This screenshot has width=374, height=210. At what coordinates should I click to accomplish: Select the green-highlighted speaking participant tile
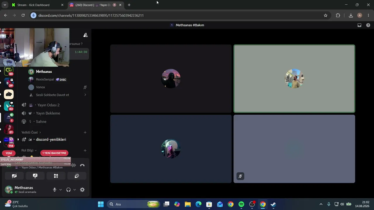tap(294, 78)
